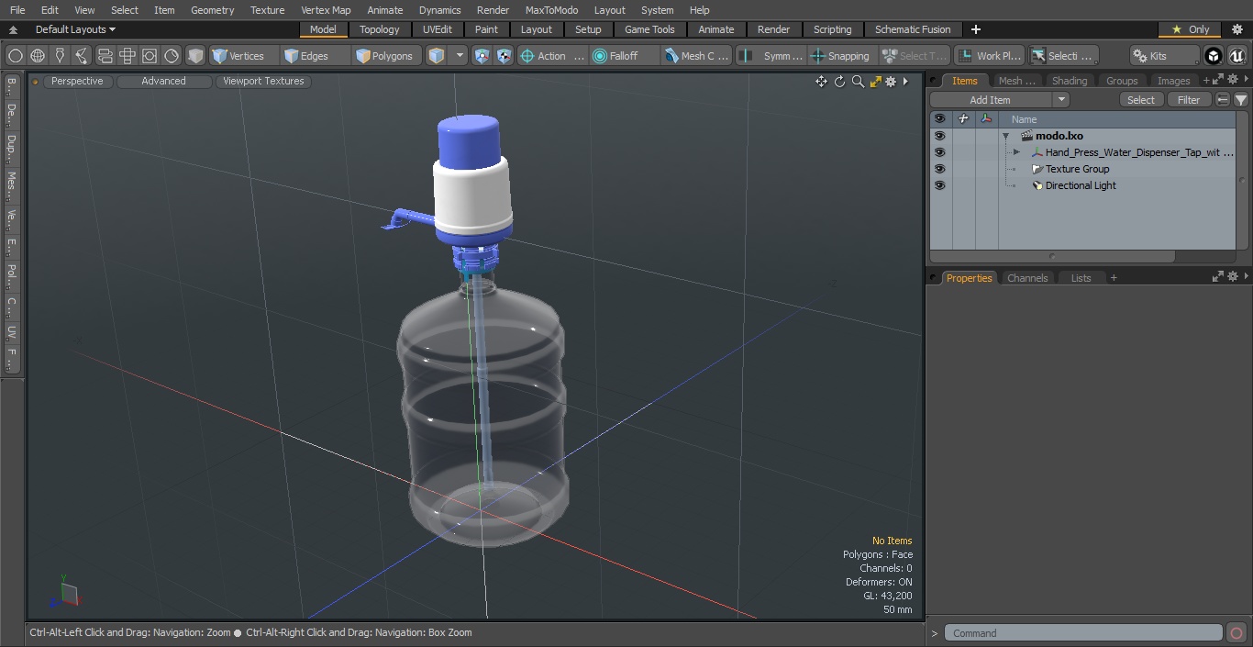The height and width of the screenshot is (647, 1253).
Task: Click the viewport rotate icon
Action: [x=839, y=82]
